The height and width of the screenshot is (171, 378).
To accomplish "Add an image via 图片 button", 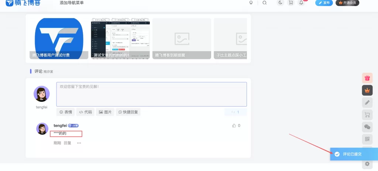I will point(105,112).
